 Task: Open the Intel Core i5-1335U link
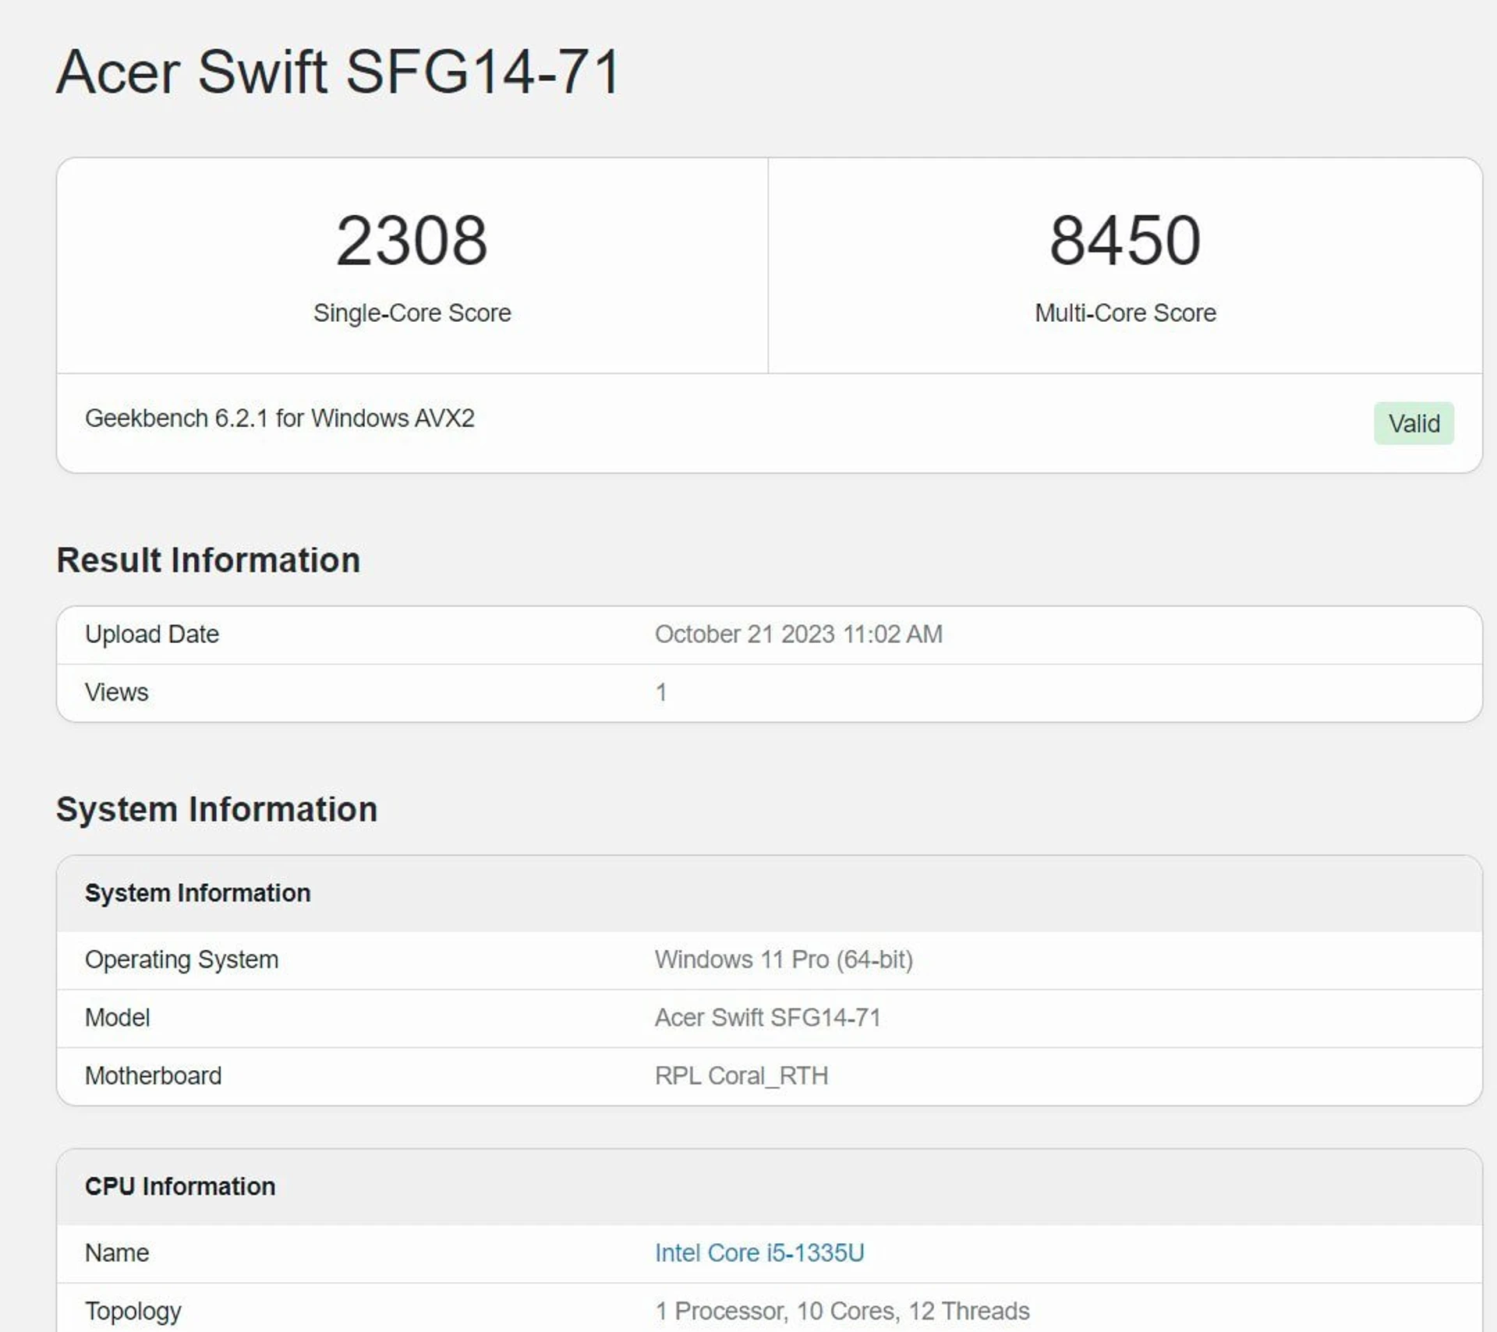pyautogui.click(x=759, y=1253)
